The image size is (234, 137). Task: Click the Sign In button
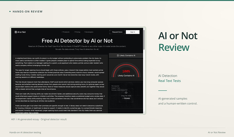pos(133,32)
